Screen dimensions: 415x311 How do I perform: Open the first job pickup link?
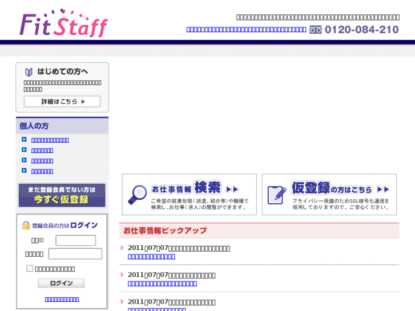point(151,256)
